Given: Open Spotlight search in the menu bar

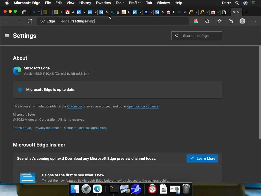Looking at the screenshot, I should [237, 3].
